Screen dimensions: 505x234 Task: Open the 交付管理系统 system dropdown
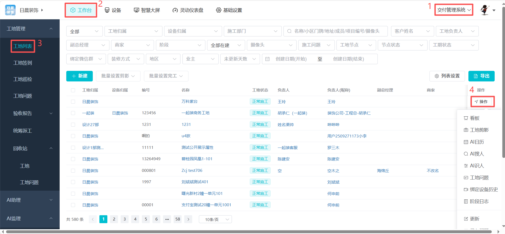pyautogui.click(x=454, y=10)
